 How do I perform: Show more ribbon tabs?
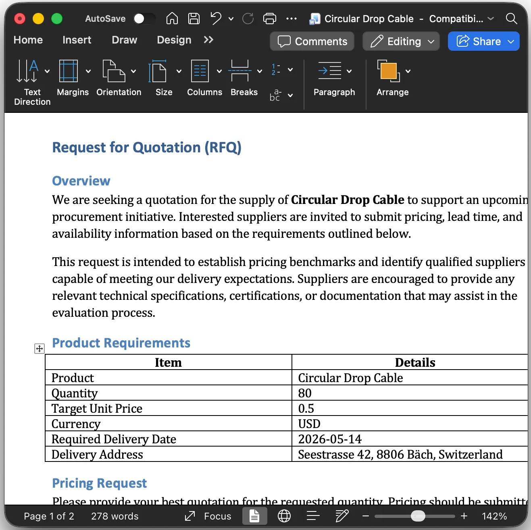[208, 39]
